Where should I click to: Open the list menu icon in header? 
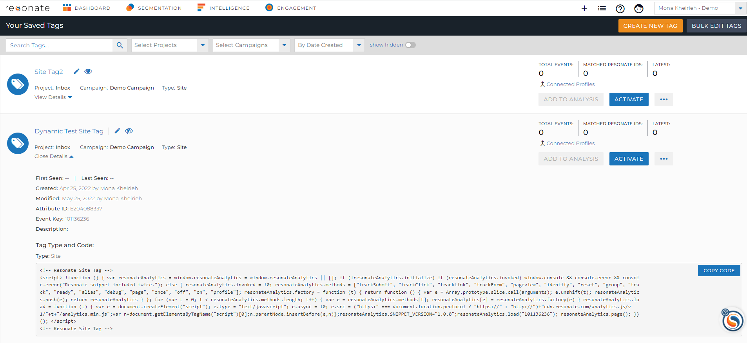click(x=602, y=8)
